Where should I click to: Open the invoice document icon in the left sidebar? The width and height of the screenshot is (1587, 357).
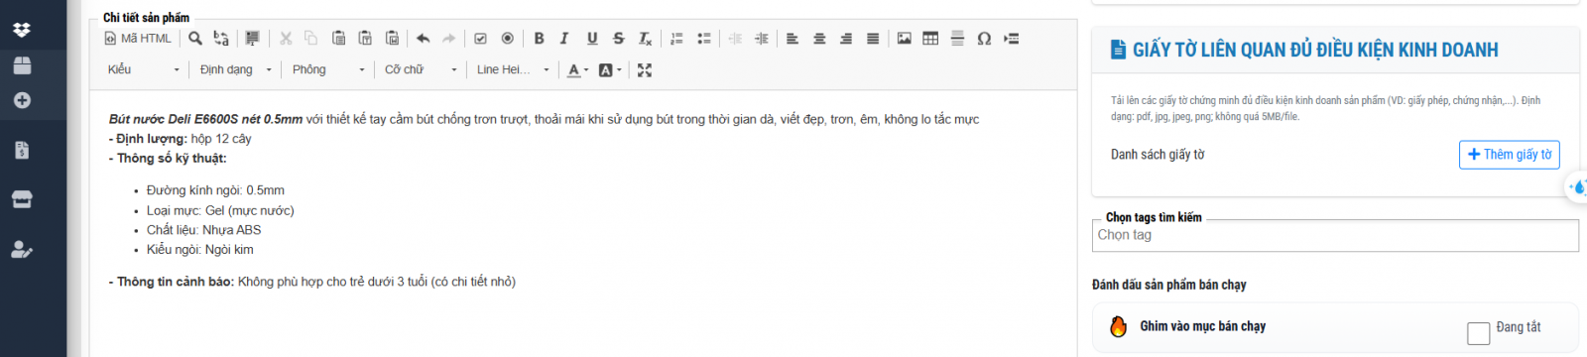click(22, 150)
